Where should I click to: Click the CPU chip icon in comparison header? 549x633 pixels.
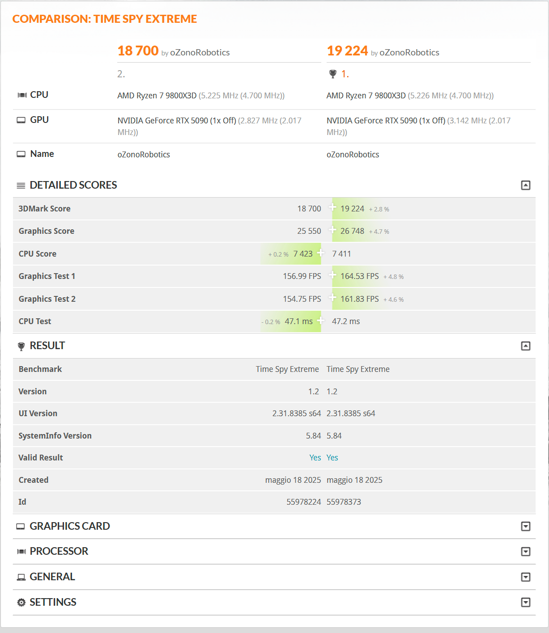click(x=22, y=95)
